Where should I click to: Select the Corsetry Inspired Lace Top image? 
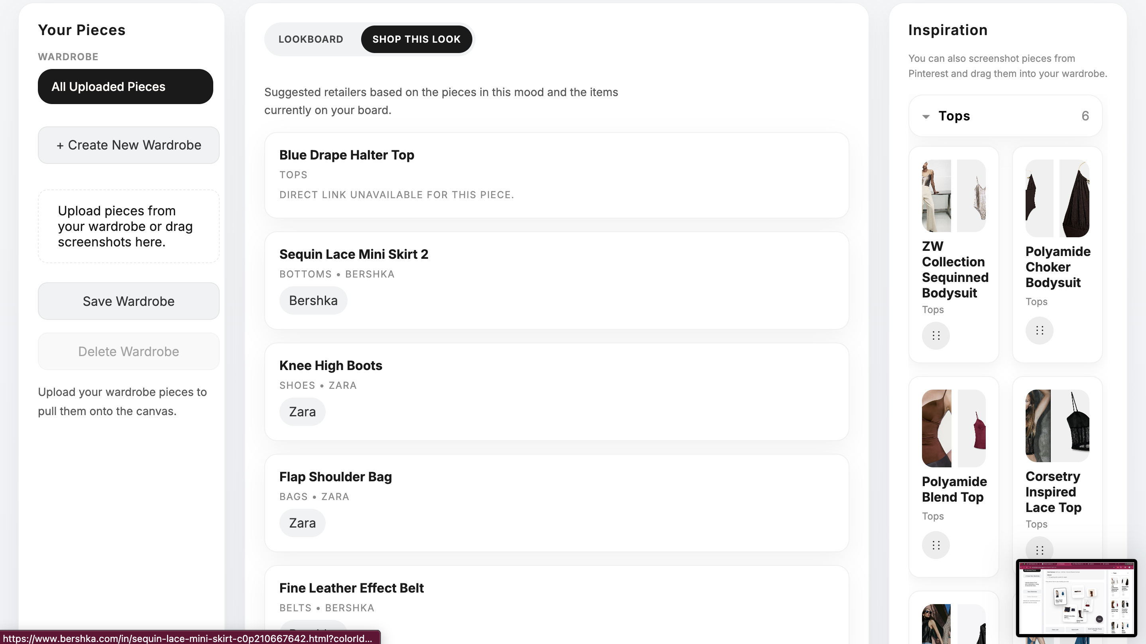pyautogui.click(x=1057, y=426)
